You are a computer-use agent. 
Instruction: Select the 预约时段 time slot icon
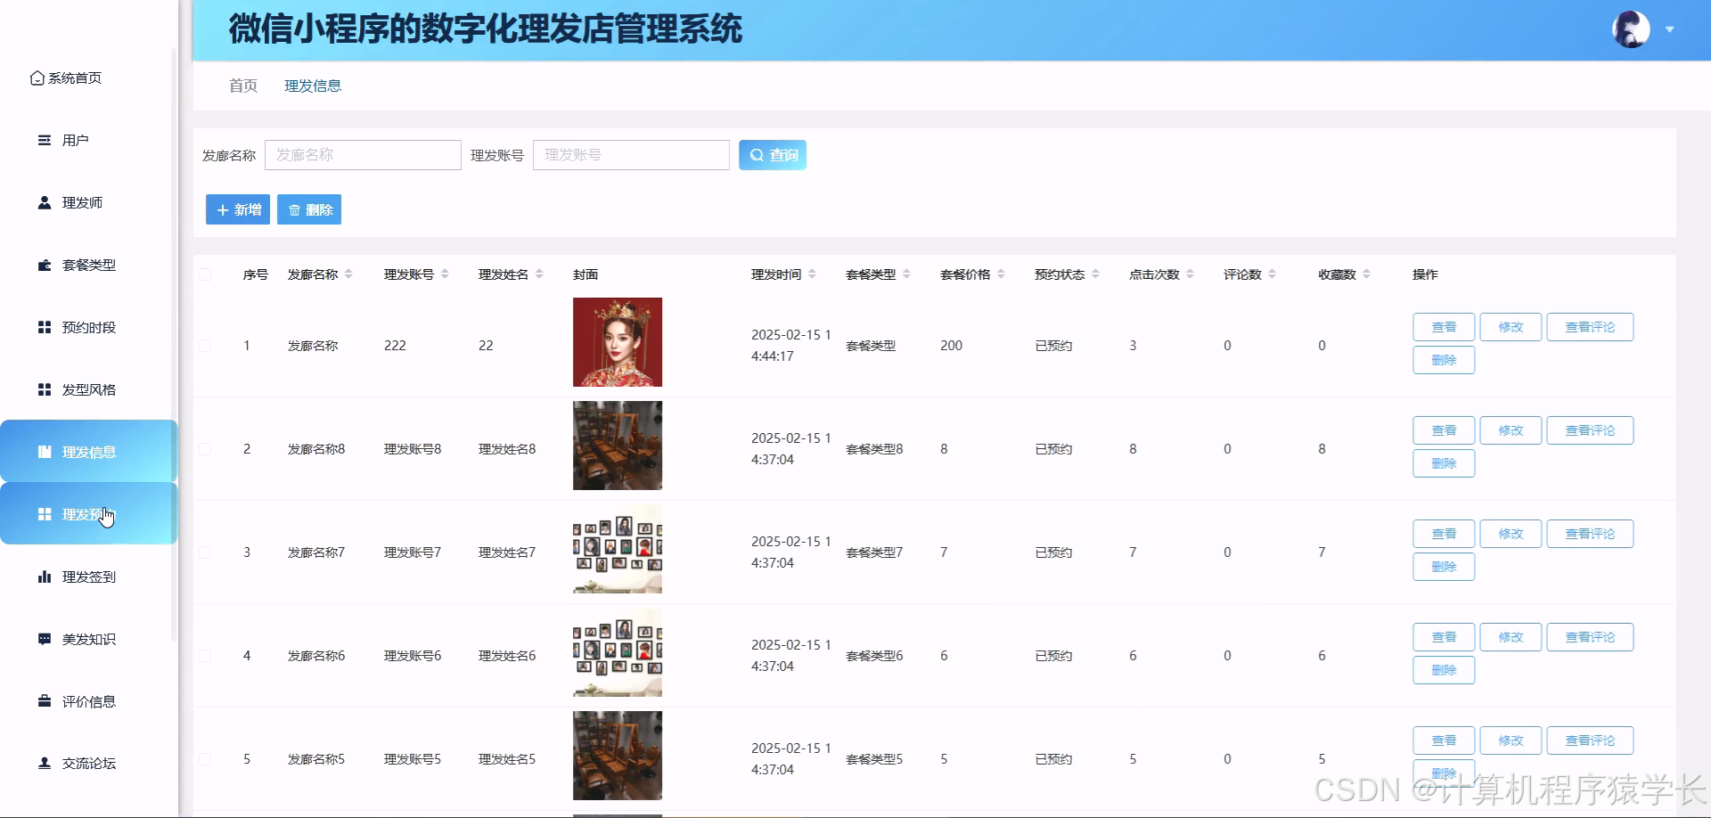45,327
